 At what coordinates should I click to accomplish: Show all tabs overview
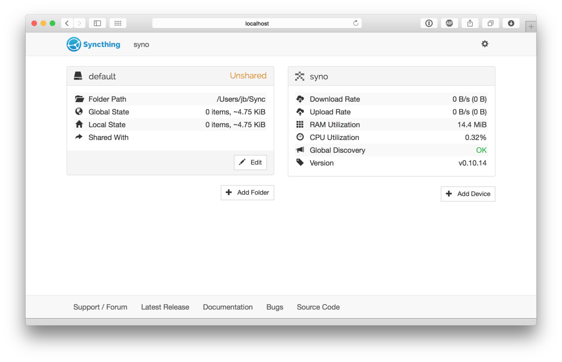tap(490, 23)
